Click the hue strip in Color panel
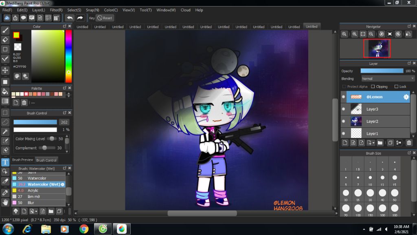417x235 pixels. [68, 56]
